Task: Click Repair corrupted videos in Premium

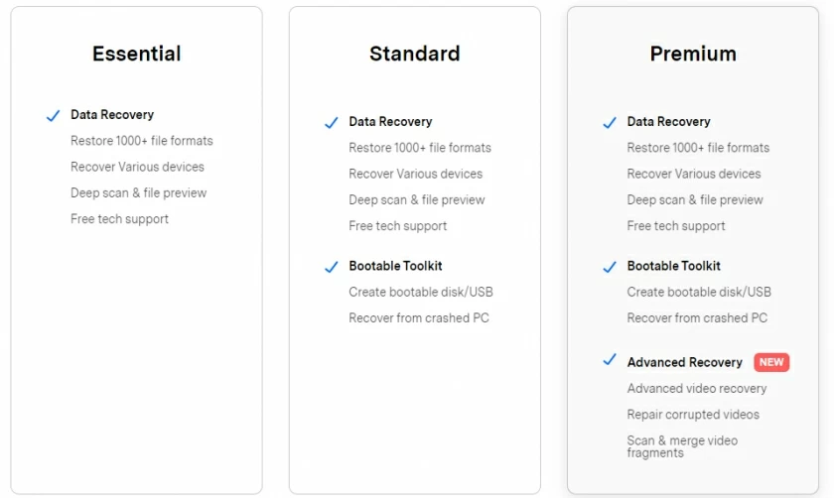Action: (693, 415)
